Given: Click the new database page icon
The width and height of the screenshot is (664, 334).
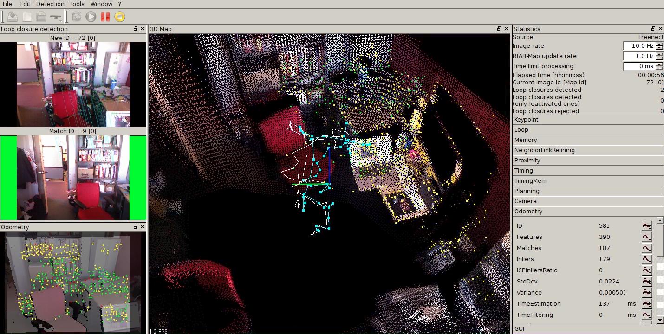Looking at the screenshot, I should coord(27,17).
